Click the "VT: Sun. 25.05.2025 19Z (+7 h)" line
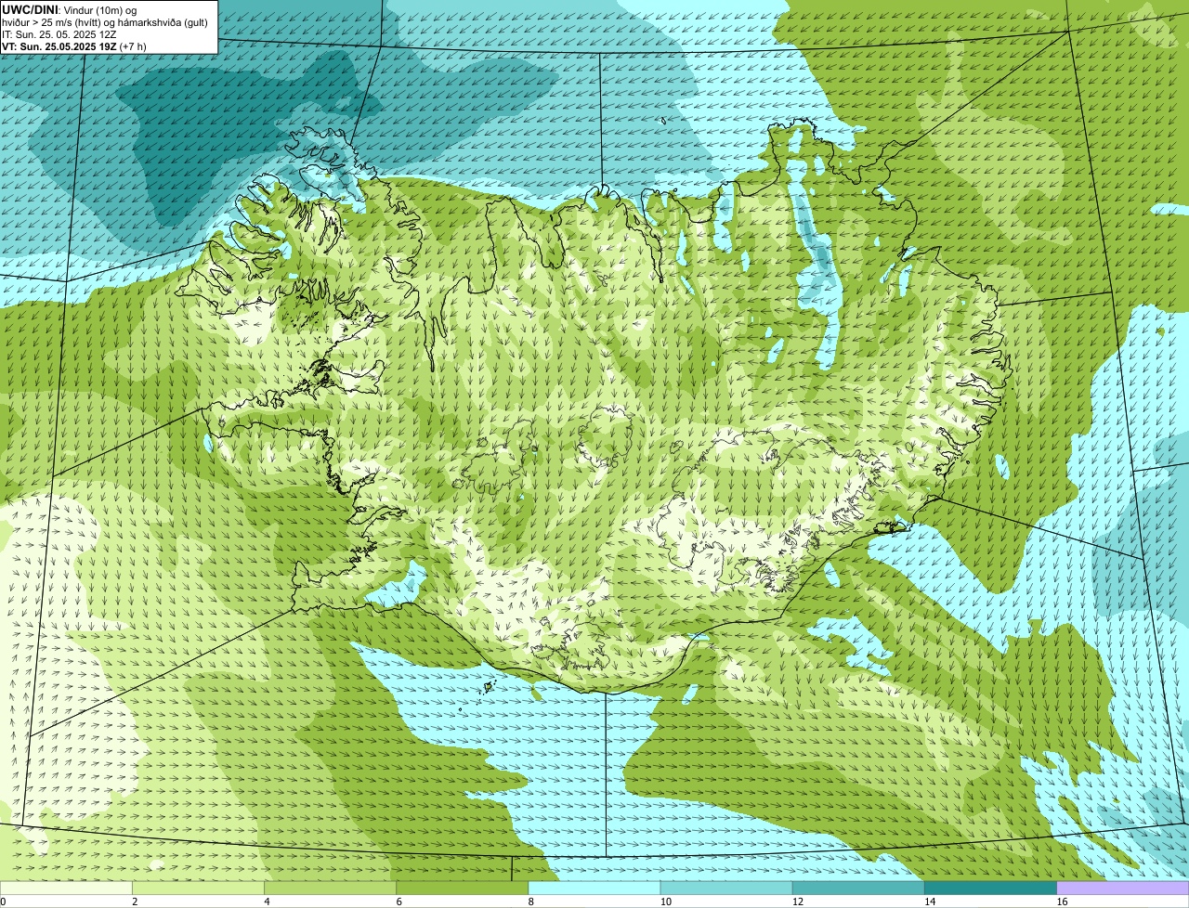The image size is (1189, 908). [x=74, y=46]
